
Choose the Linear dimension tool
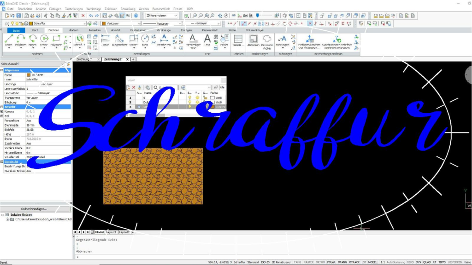click(x=105, y=41)
